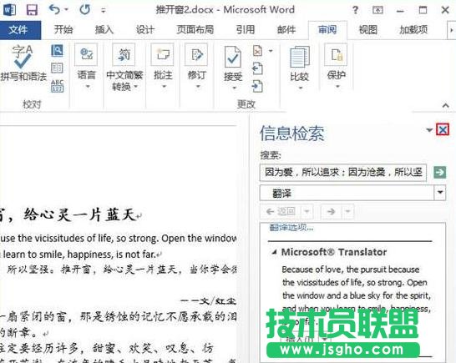Click the 校对 group label

point(32,104)
